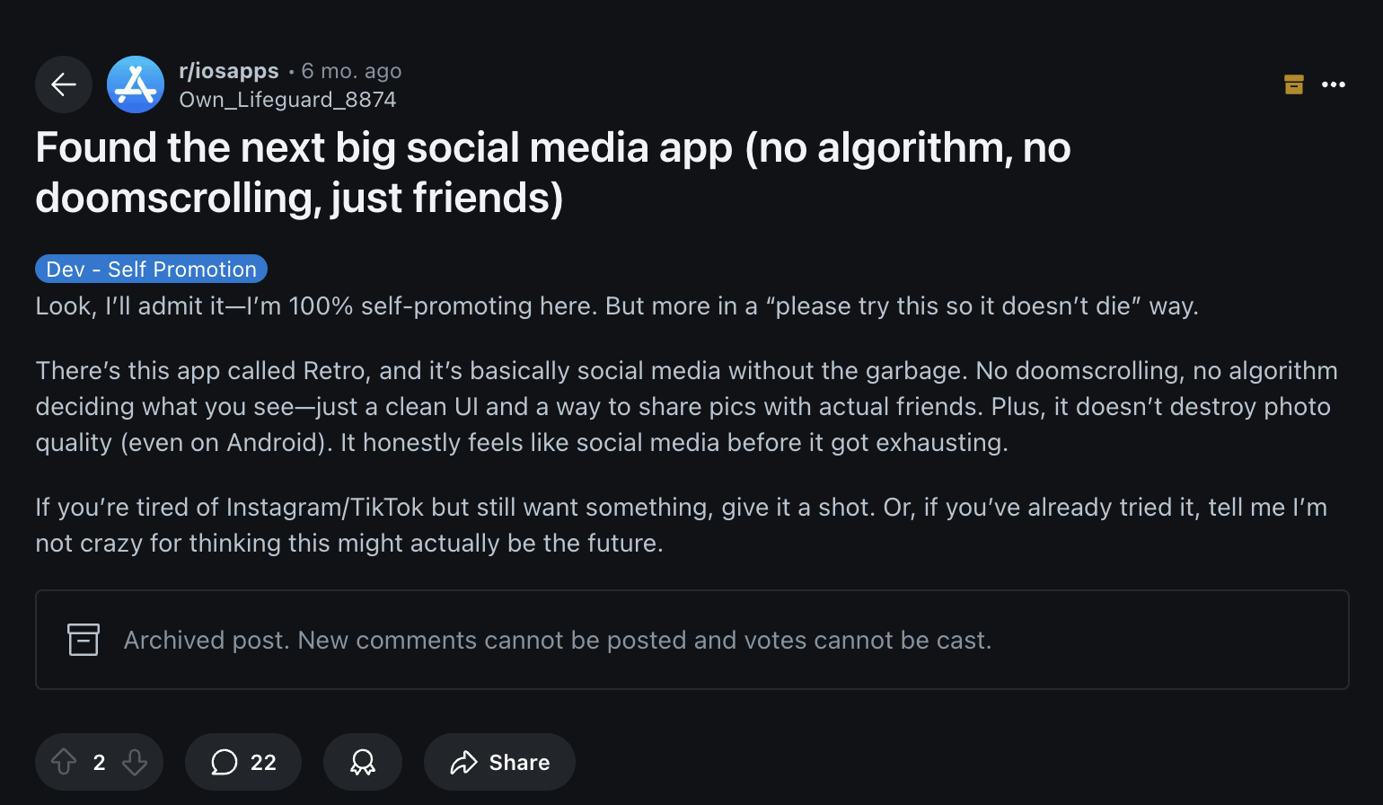This screenshot has height=805, width=1383.
Task: Click the first paragraph about self-promoting
Action: pos(616,306)
